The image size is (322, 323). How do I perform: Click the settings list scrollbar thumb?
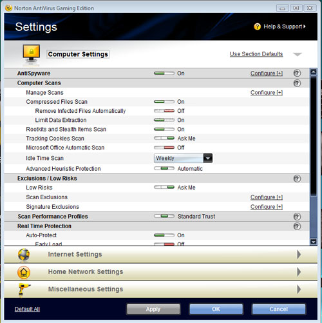point(314,136)
